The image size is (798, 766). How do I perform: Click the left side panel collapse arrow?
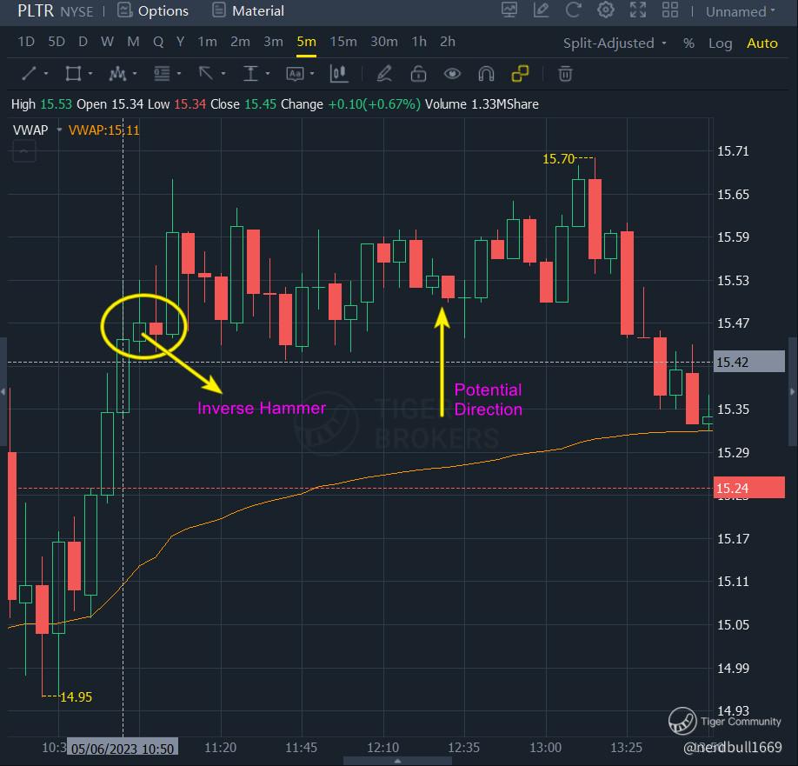click(x=3, y=391)
